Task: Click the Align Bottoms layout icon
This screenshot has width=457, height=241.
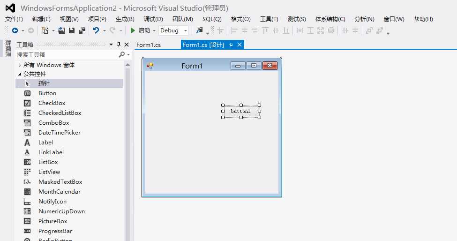Action: pos(286,30)
